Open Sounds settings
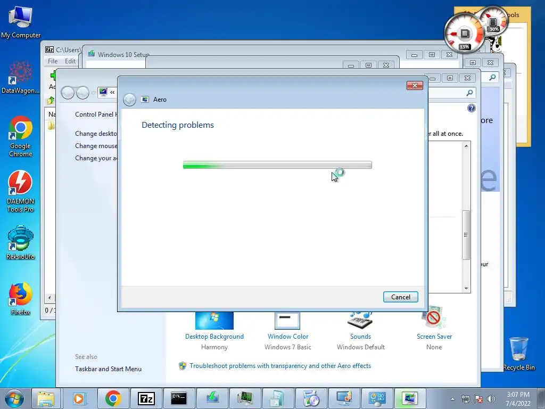 point(360,337)
